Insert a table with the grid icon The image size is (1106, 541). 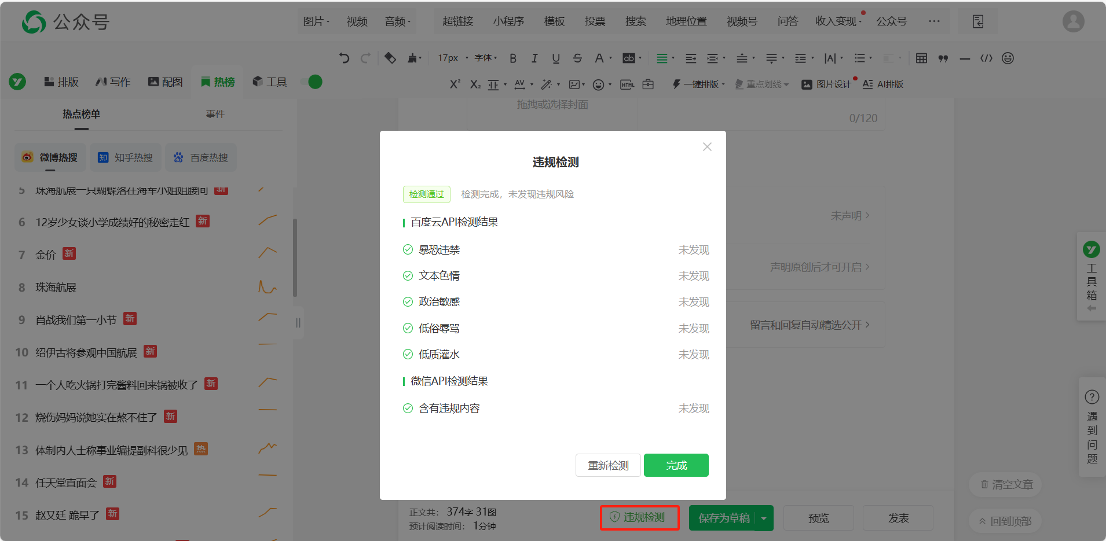coord(921,58)
